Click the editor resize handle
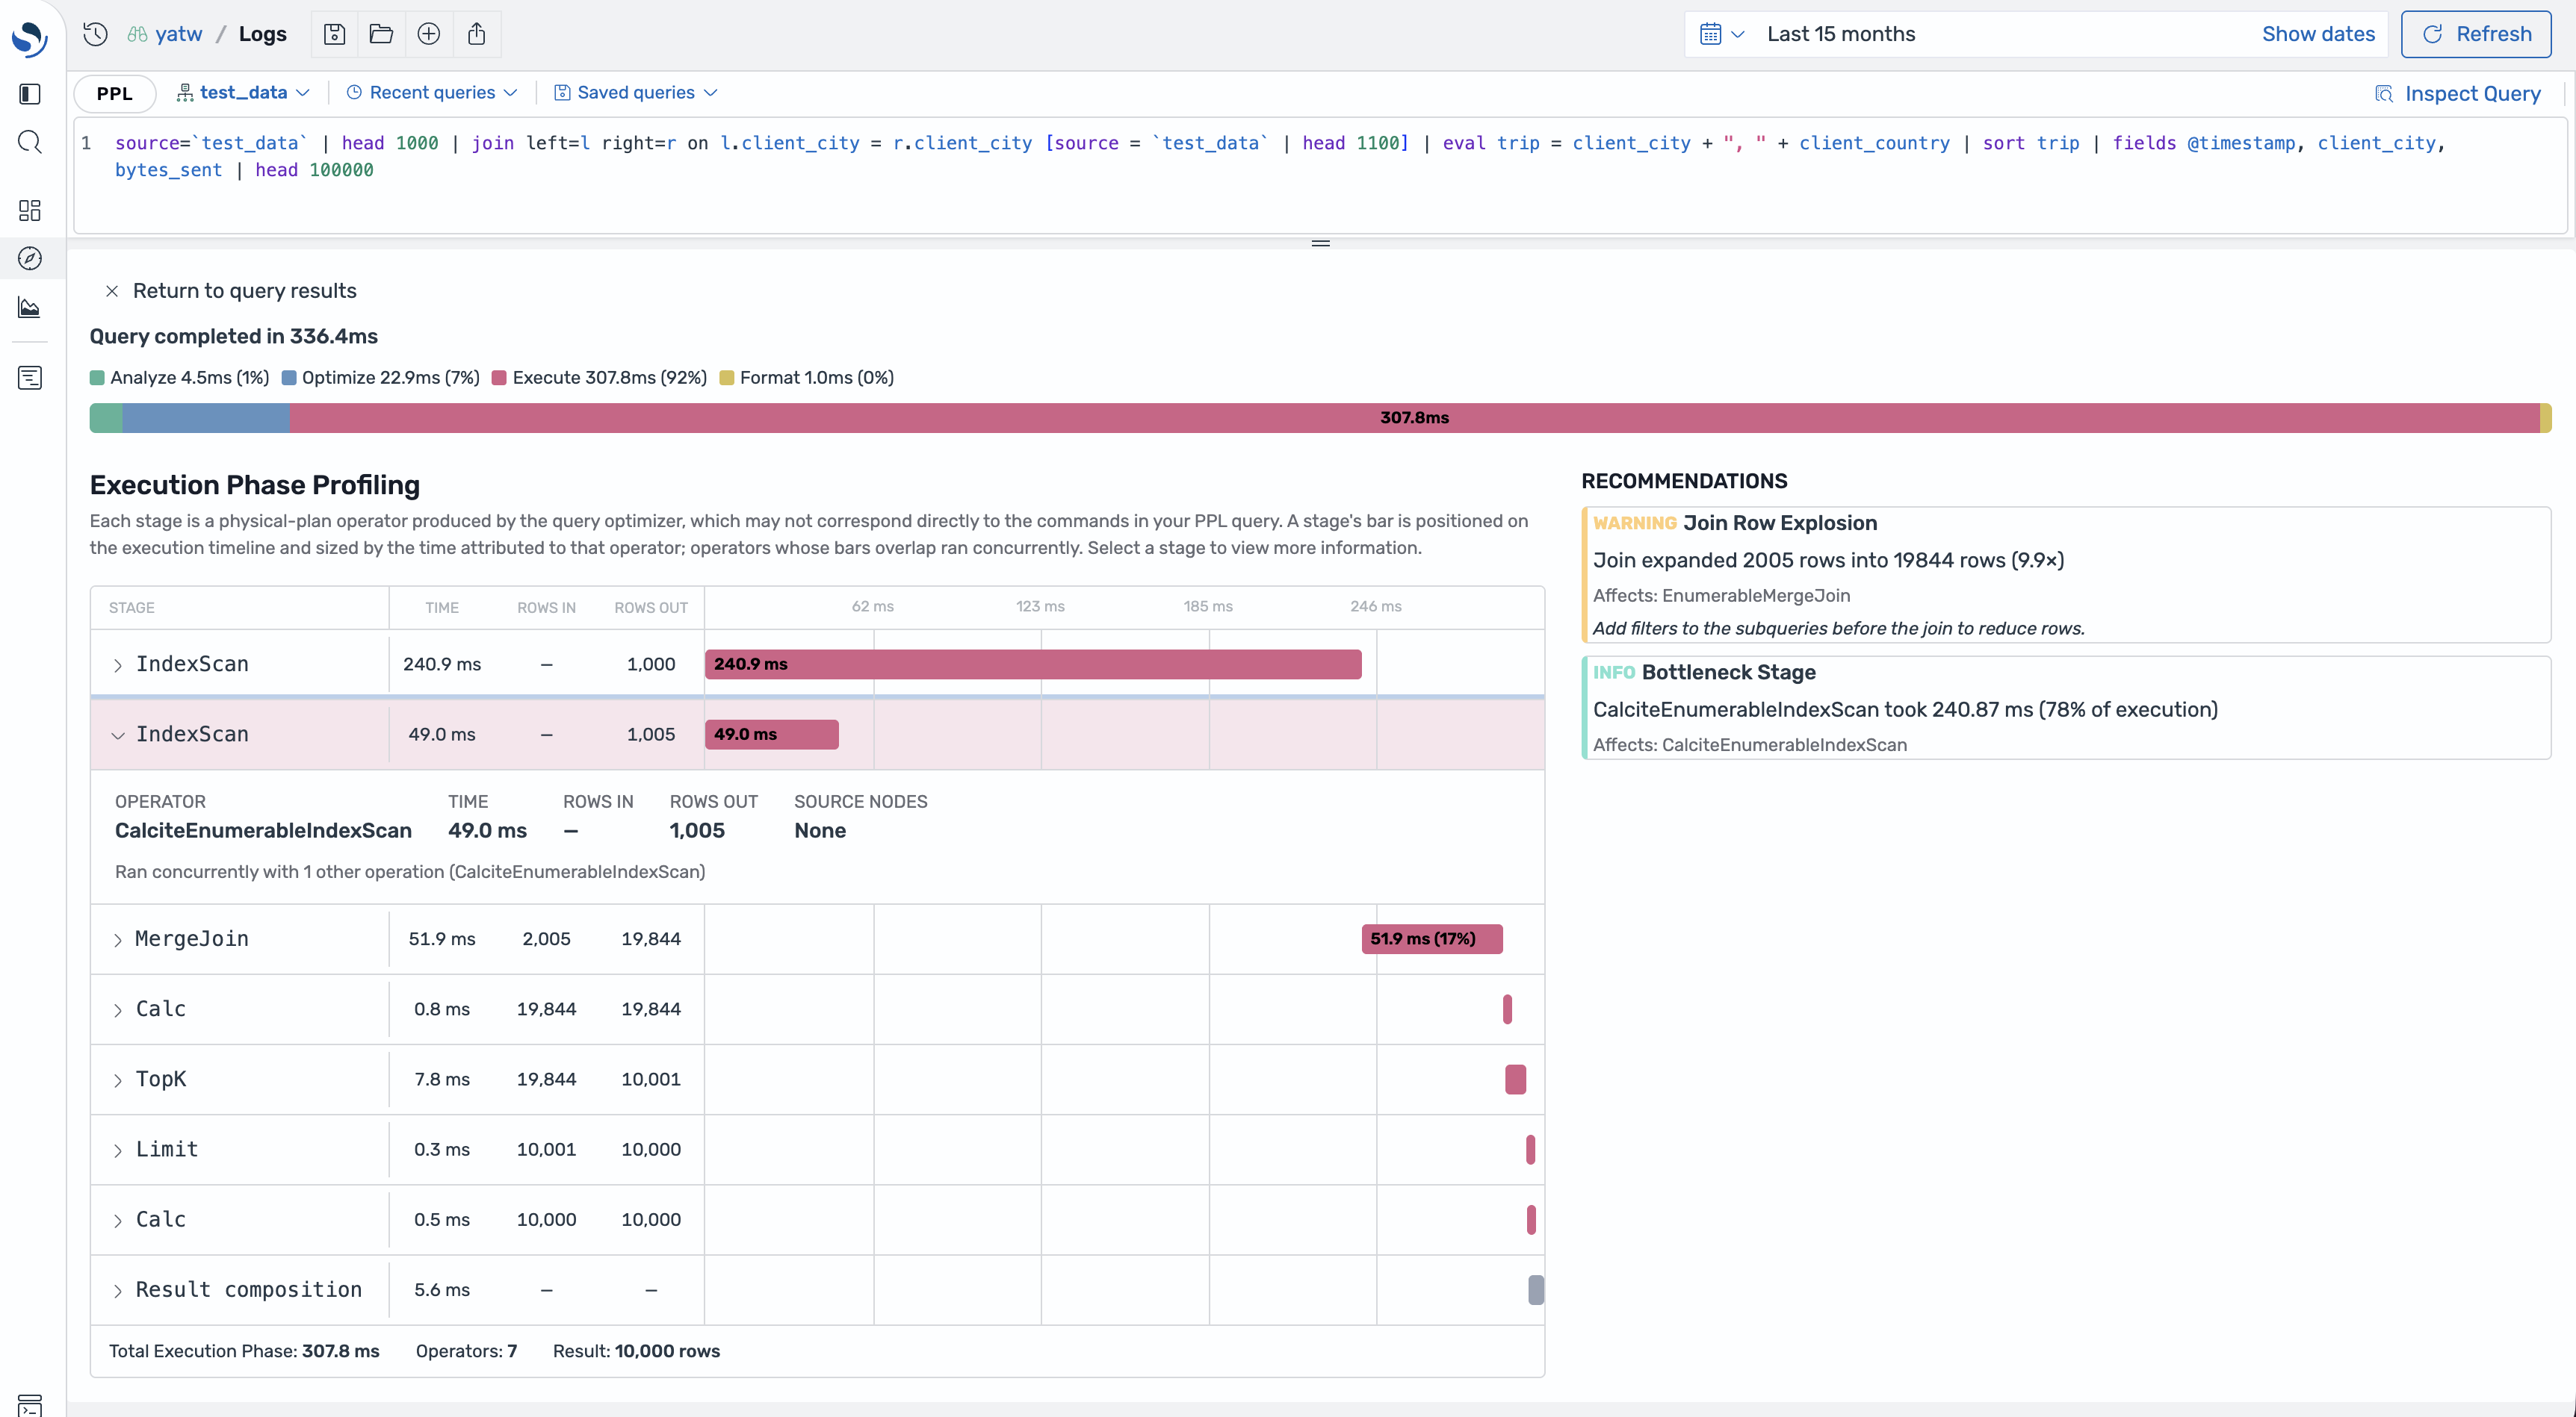The image size is (2576, 1417). (x=1320, y=243)
